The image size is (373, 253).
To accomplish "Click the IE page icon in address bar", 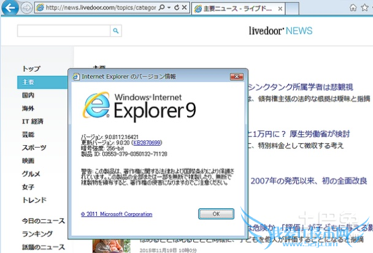I will tap(40, 8).
